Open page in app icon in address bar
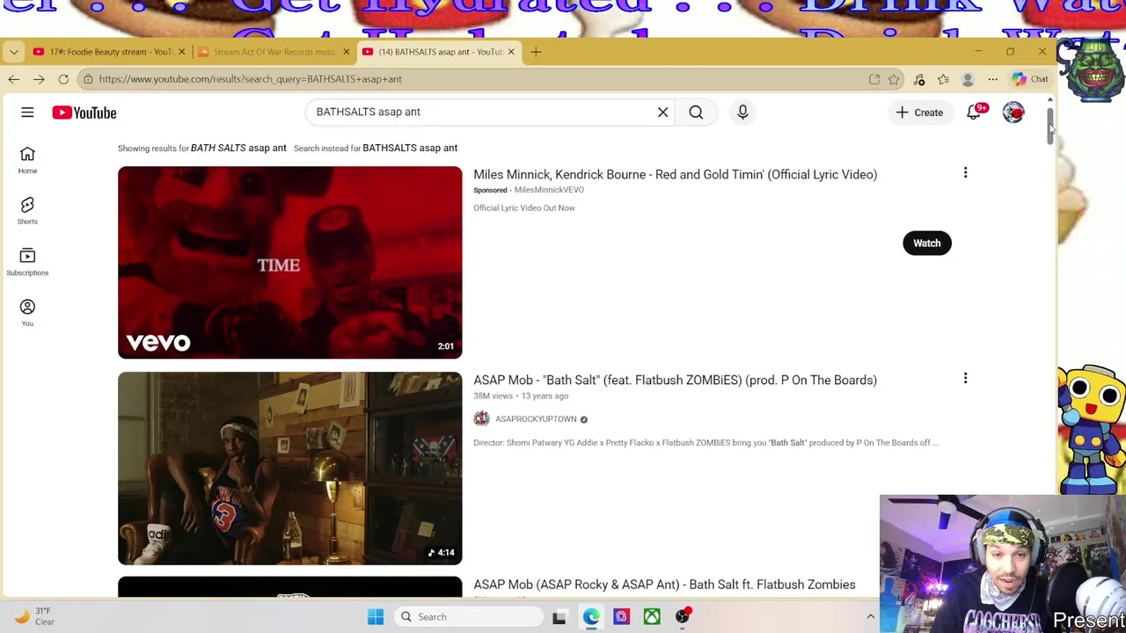Screen dimensions: 1126x633 coord(874,79)
